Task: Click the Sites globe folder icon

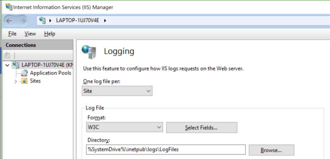Action: [24, 81]
